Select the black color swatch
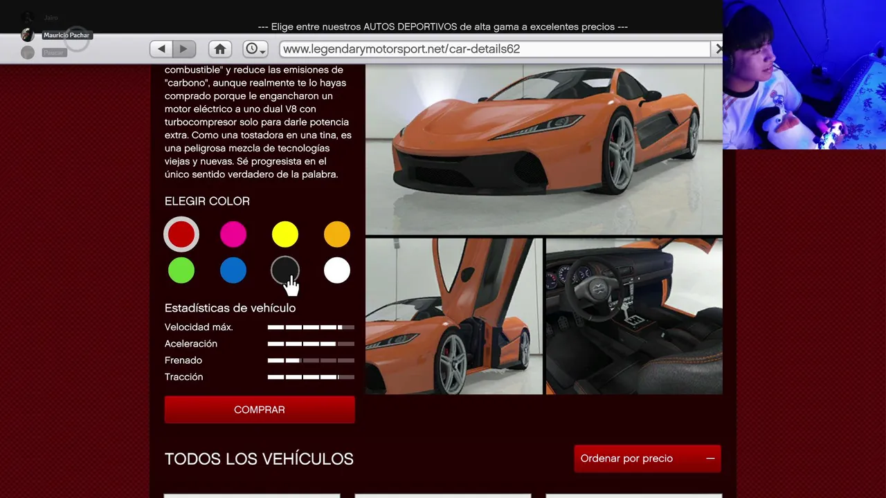The height and width of the screenshot is (498, 886). (285, 270)
